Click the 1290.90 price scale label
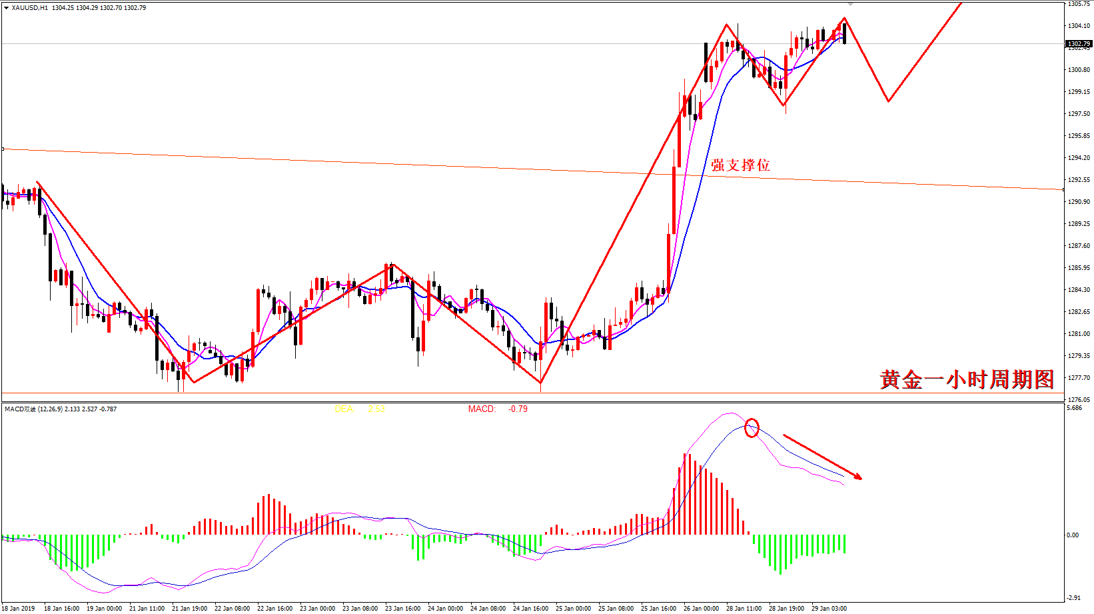1094x614 pixels. [x=1079, y=202]
